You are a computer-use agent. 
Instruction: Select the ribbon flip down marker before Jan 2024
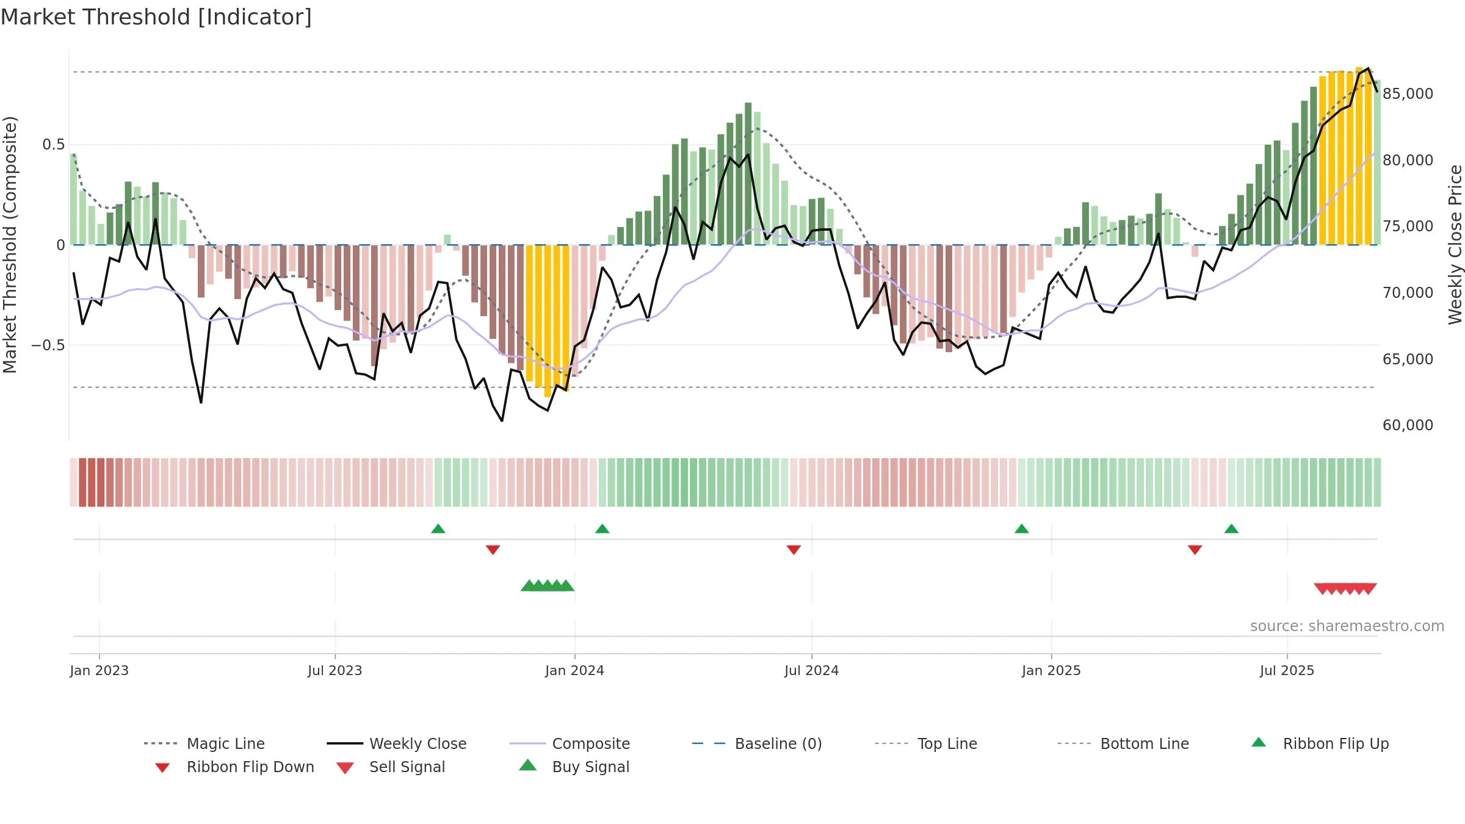[493, 550]
